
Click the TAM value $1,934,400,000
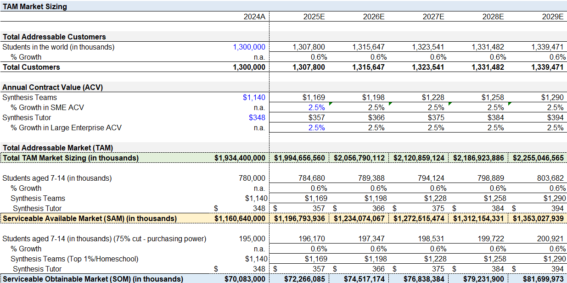coord(240,158)
